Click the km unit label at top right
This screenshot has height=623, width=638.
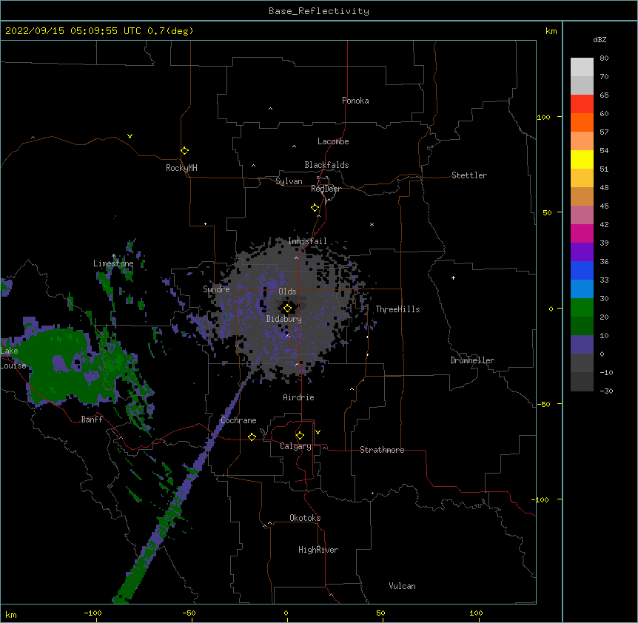(551, 31)
